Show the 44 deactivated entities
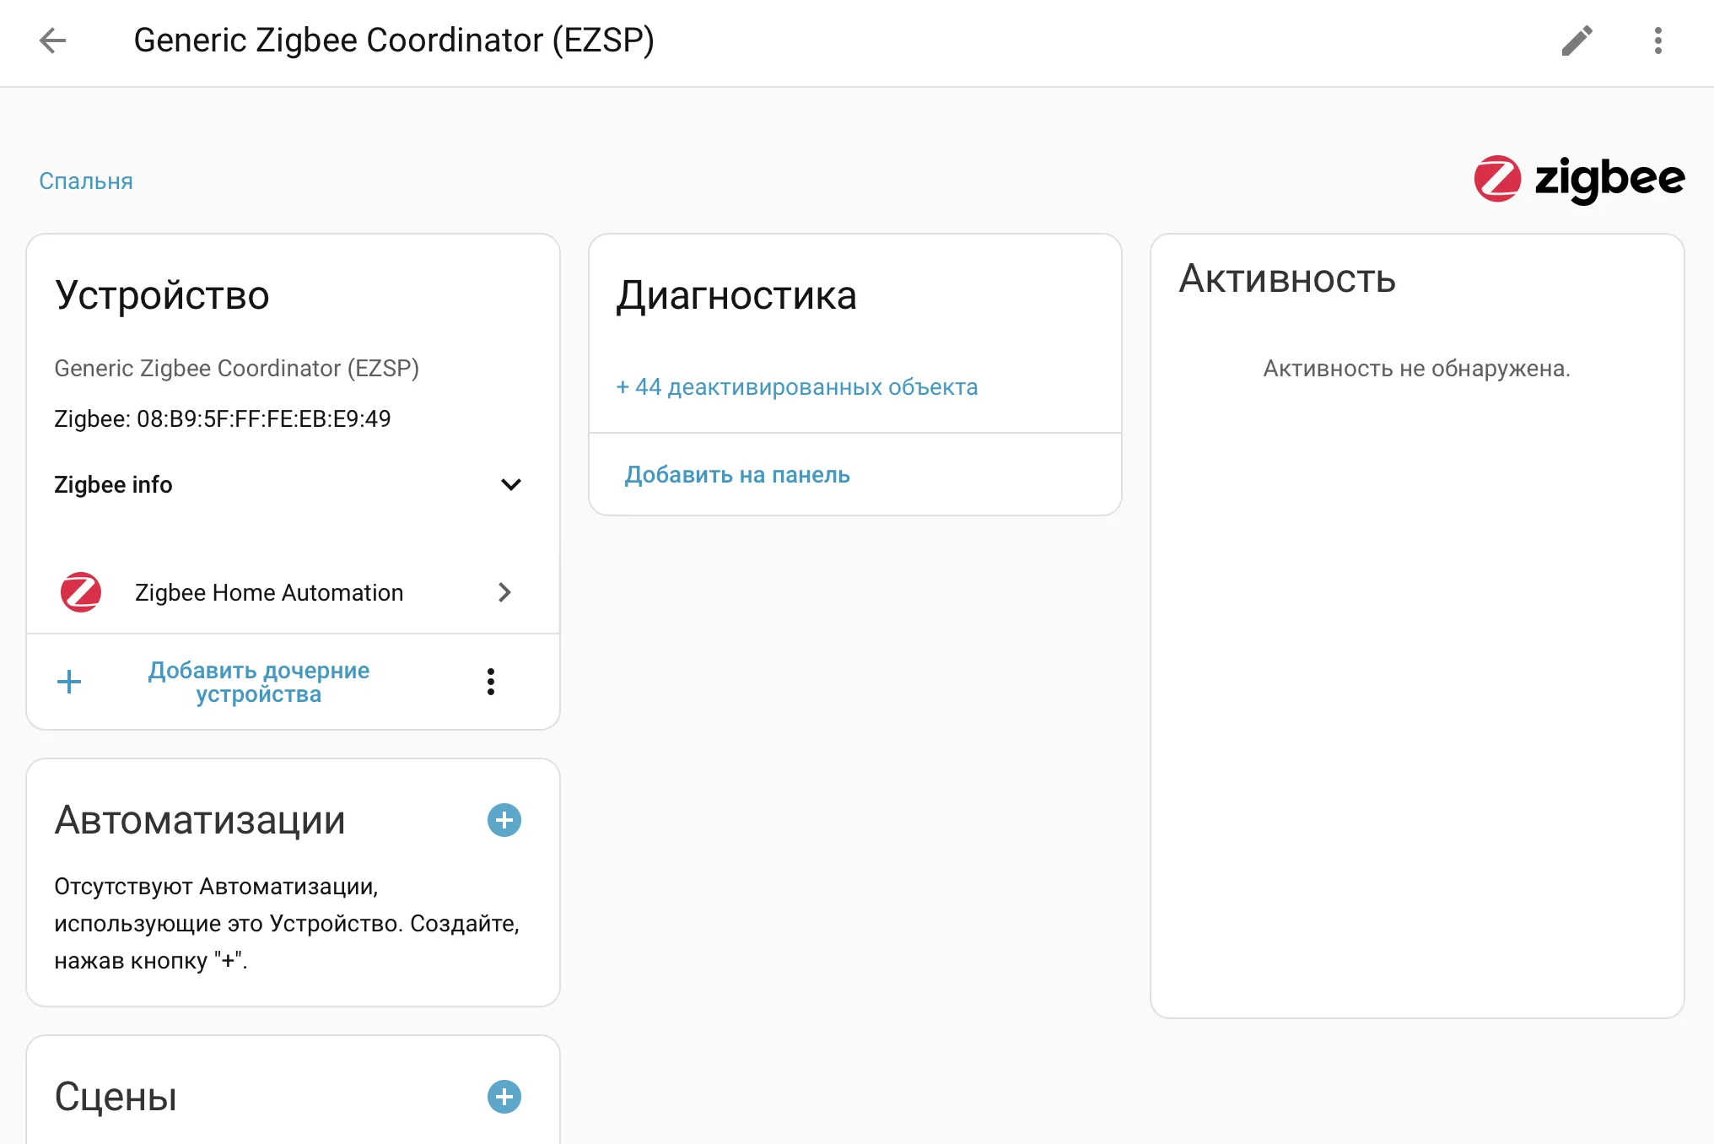Screen dimensions: 1714x1144 pos(797,387)
